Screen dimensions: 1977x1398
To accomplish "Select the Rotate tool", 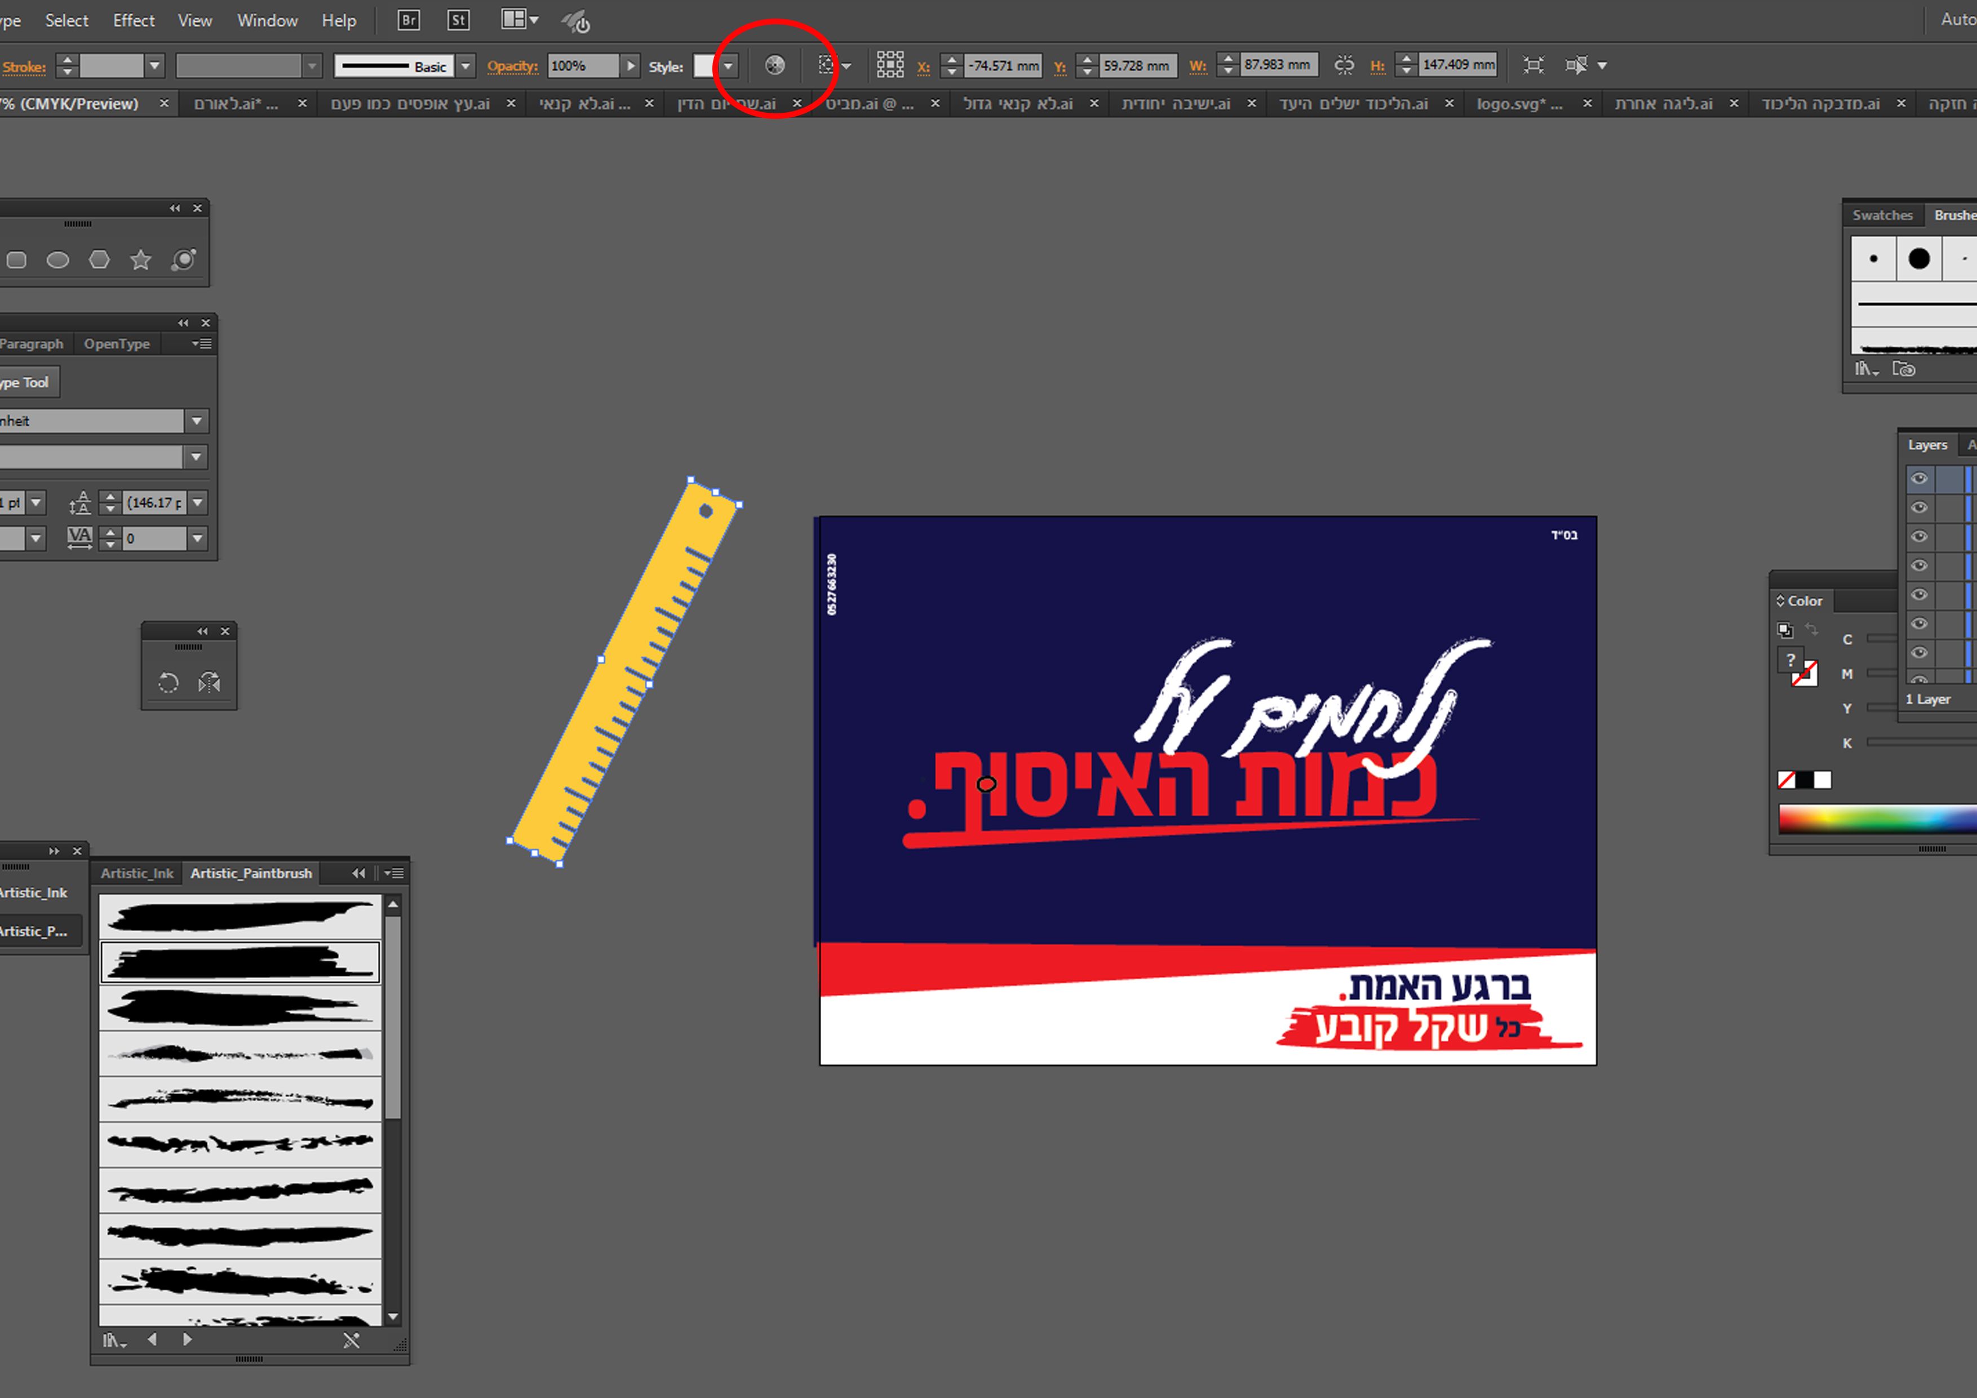I will (x=168, y=683).
